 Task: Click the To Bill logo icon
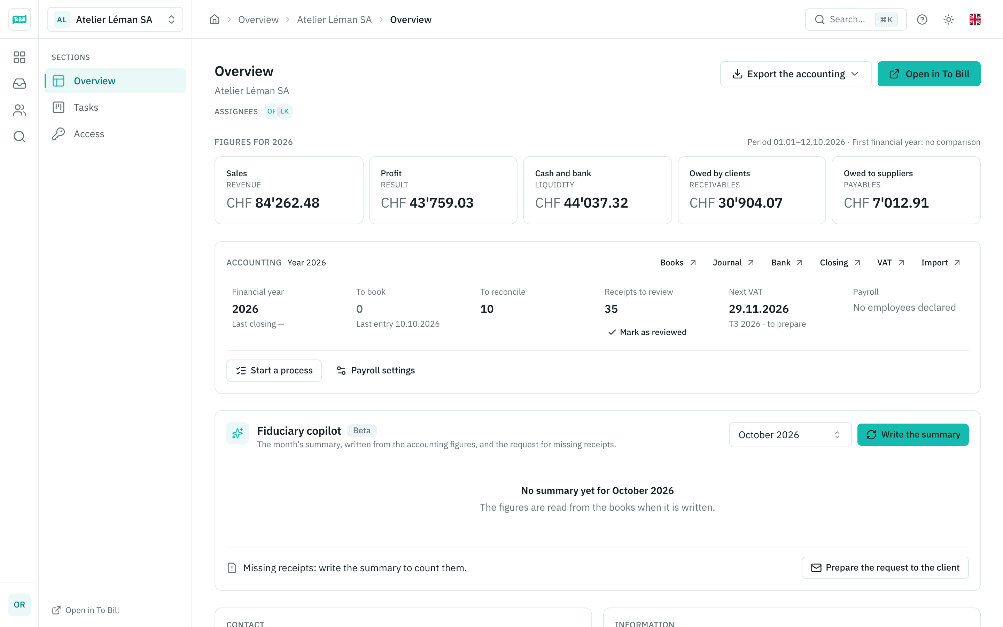[x=19, y=20]
